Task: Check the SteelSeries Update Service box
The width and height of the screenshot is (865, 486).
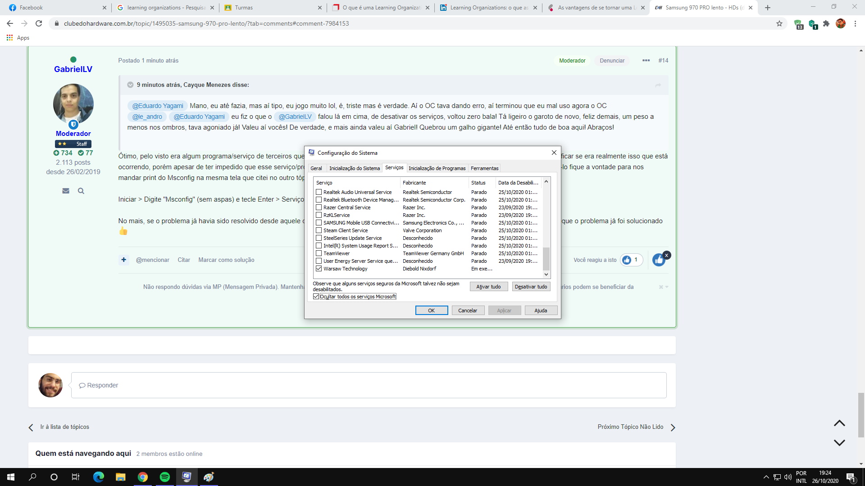Action: click(x=319, y=238)
